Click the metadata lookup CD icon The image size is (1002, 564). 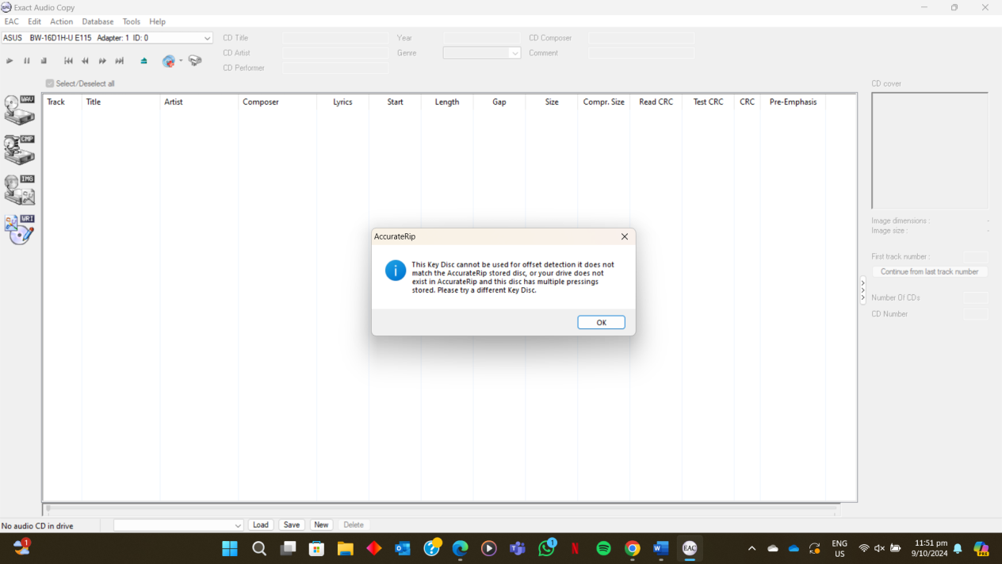tap(168, 61)
